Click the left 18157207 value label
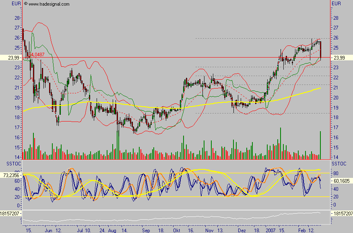The image size is (353, 233). (x=10, y=213)
